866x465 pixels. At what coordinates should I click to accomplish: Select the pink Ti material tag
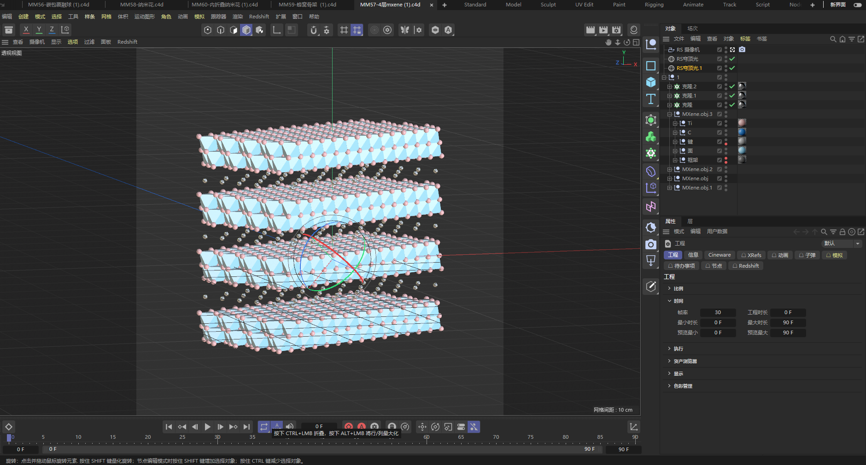coord(742,123)
